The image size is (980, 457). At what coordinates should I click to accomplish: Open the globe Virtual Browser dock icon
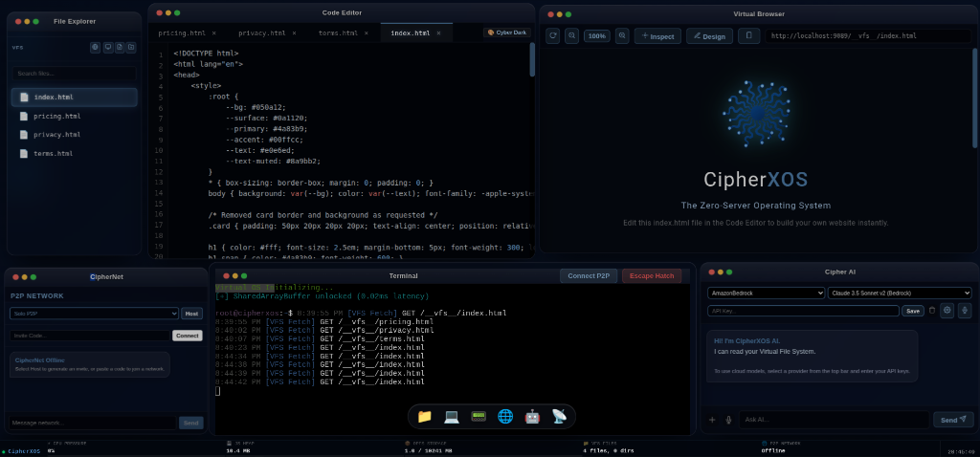click(x=505, y=417)
